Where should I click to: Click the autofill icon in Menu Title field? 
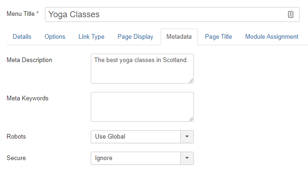pos(291,14)
